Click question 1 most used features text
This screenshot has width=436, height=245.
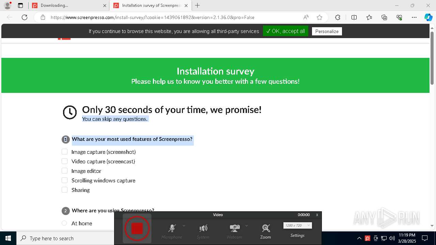132,139
